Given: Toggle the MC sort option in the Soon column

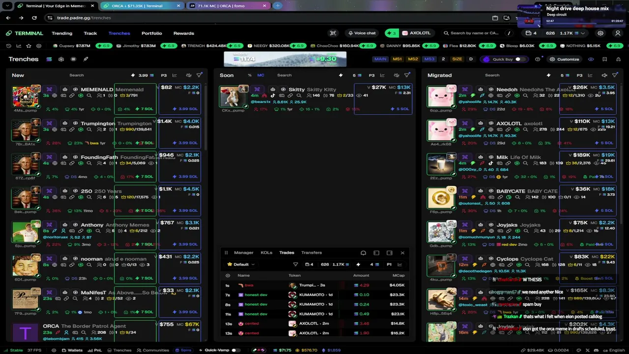Looking at the screenshot, I should (x=260, y=75).
